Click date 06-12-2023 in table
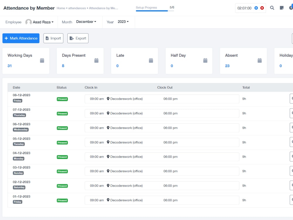This screenshot has height=220, width=293. tap(21, 124)
